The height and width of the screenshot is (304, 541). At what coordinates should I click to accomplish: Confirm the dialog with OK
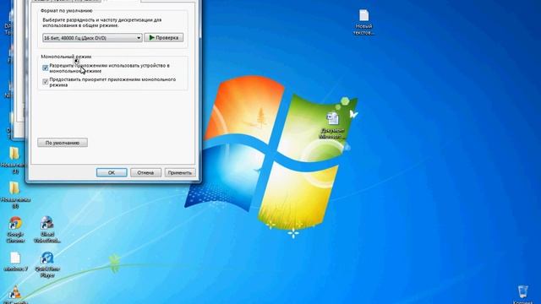click(112, 172)
